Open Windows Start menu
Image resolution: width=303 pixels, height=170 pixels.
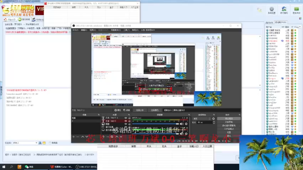point(4,167)
